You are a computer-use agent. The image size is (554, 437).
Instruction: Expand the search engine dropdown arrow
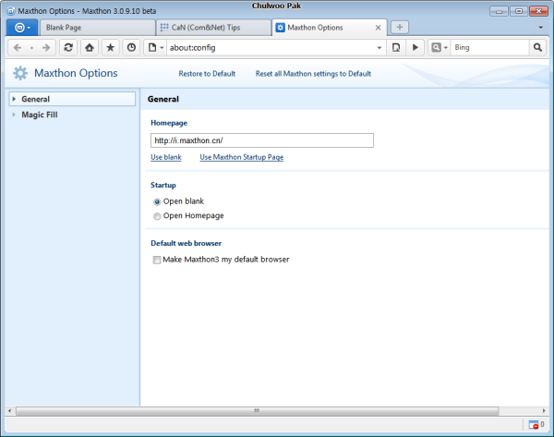point(446,48)
